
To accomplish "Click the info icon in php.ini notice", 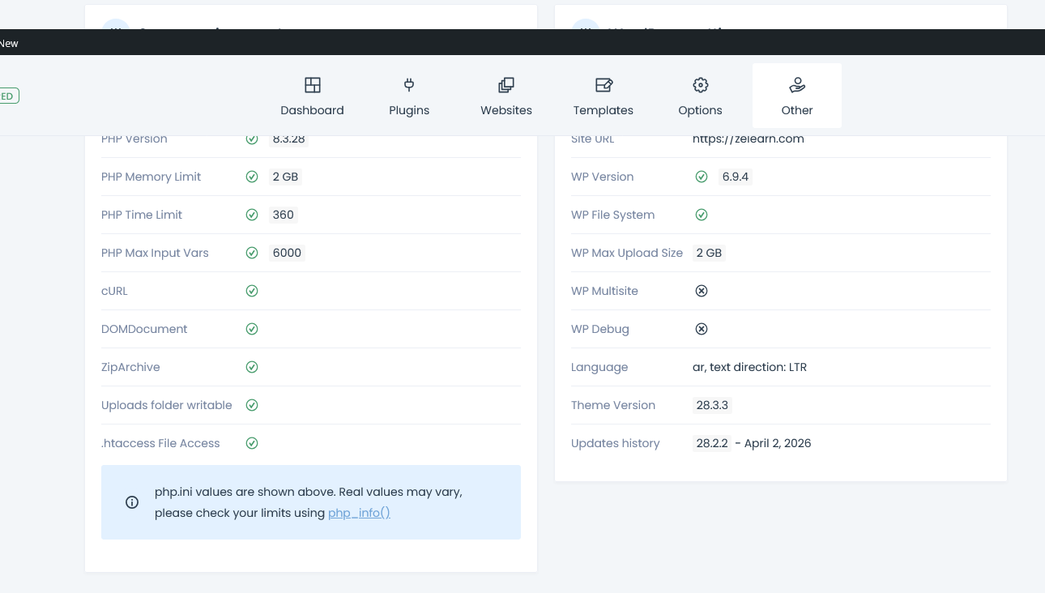I will (x=132, y=502).
